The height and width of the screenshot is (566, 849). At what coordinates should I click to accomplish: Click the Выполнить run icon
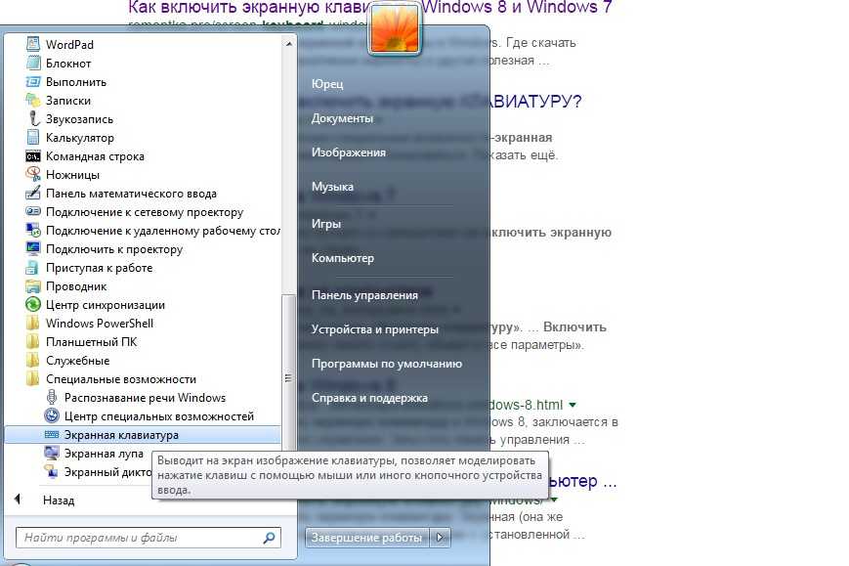[33, 82]
